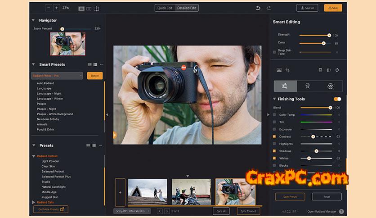Click the Strength slider handle
The image size is (376, 218).
pyautogui.click(x=329, y=35)
